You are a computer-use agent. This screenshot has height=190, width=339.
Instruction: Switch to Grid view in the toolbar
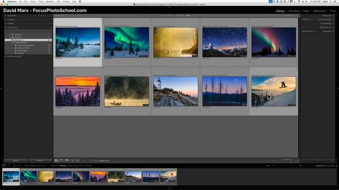(56, 160)
